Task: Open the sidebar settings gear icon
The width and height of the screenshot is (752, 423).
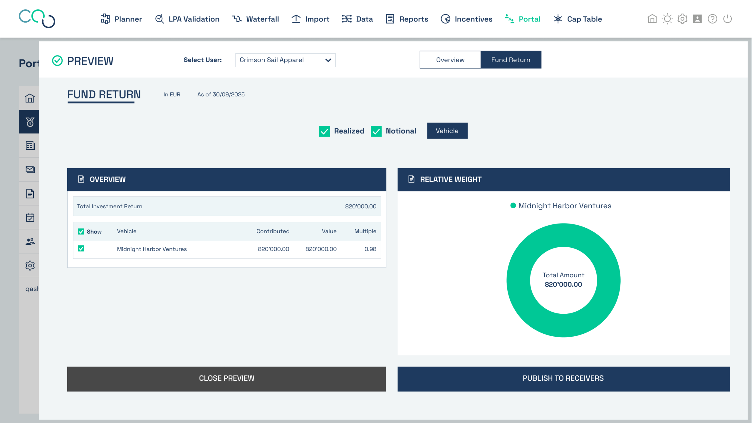Action: coord(30,266)
